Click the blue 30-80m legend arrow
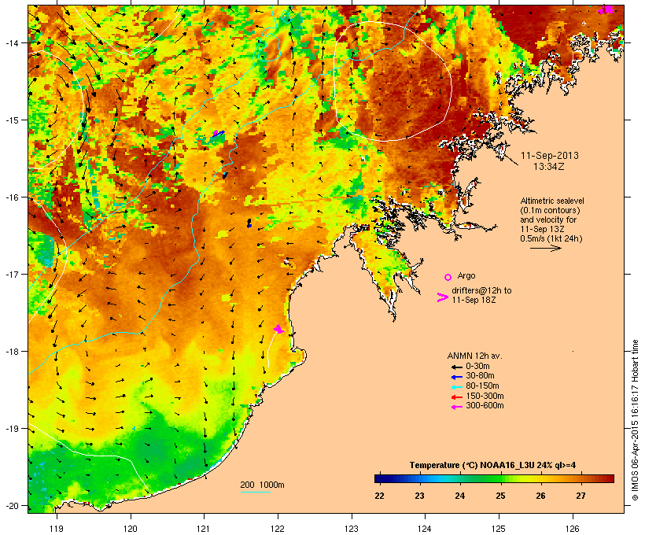The image size is (645, 535). tap(456, 377)
